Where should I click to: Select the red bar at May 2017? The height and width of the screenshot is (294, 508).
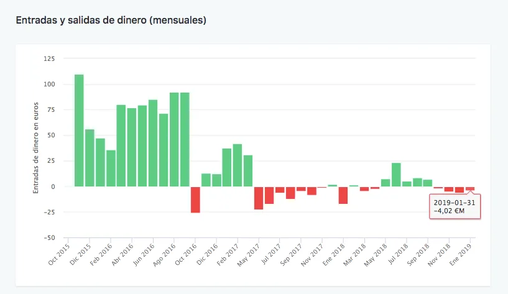[x=259, y=198]
